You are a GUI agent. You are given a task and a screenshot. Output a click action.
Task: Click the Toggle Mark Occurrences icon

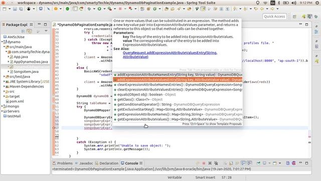(x=203, y=9)
